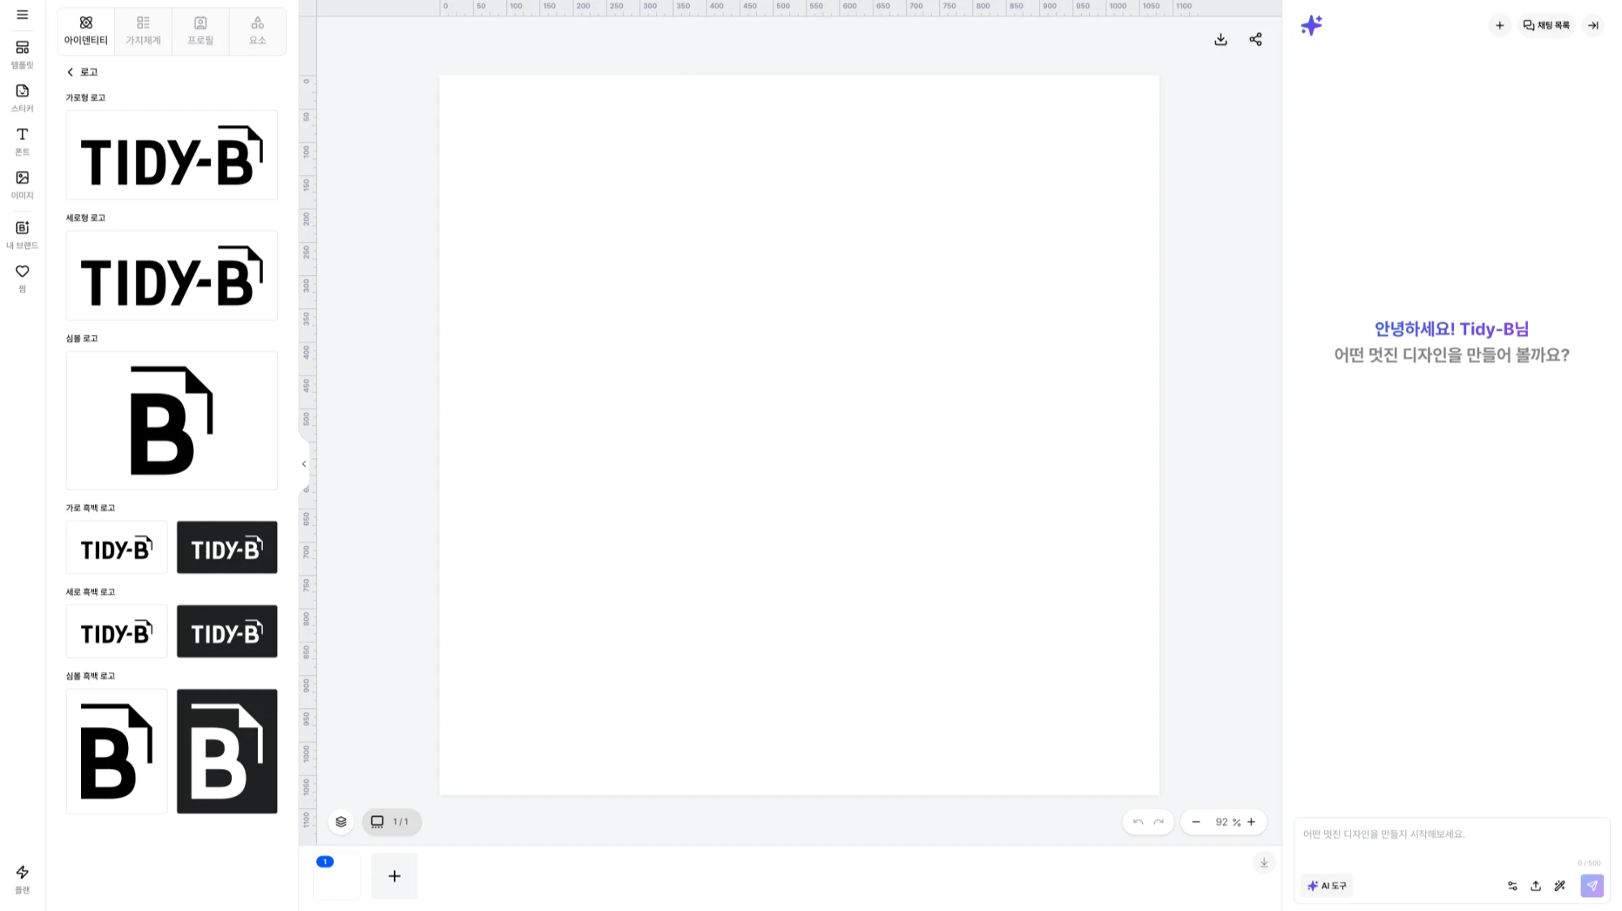Viewport: 1622px width, 911px height.
Task: Switch to the 프로필 tab
Action: pyautogui.click(x=200, y=31)
